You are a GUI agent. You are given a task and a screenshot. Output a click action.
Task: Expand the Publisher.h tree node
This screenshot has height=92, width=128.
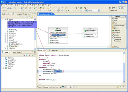tap(5, 48)
